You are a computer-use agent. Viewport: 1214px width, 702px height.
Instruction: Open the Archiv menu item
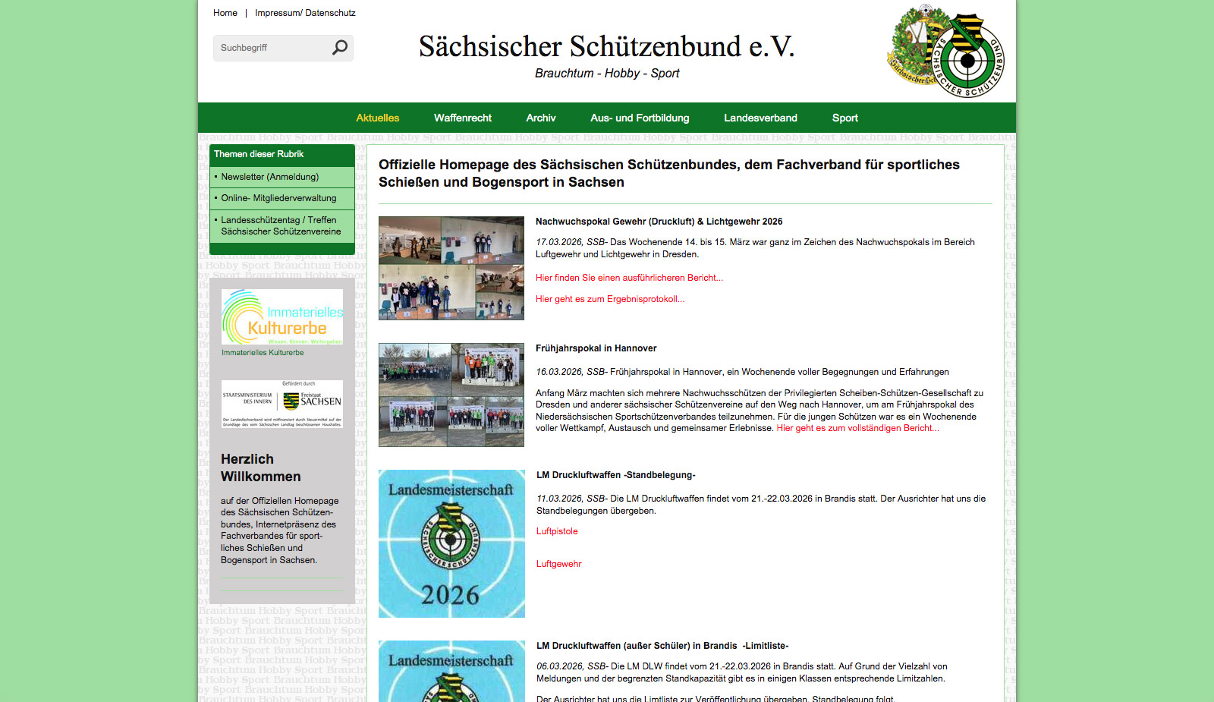tap(541, 118)
